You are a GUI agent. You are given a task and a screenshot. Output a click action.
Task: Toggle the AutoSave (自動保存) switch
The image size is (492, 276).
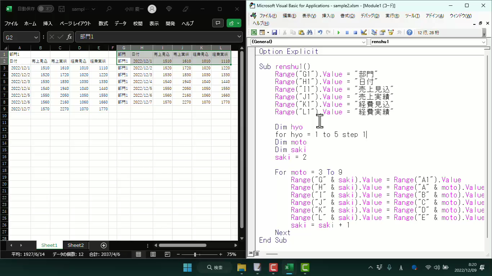(x=45, y=9)
